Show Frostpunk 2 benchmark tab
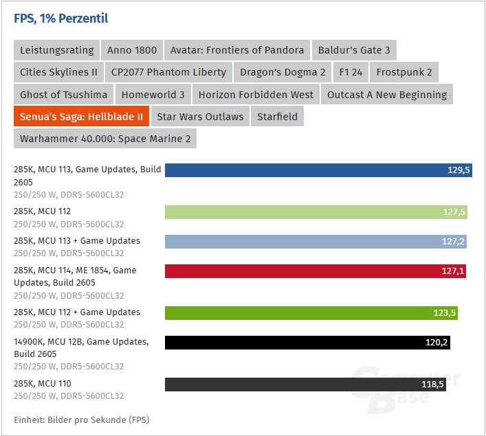This screenshot has width=486, height=436. pyautogui.click(x=404, y=72)
